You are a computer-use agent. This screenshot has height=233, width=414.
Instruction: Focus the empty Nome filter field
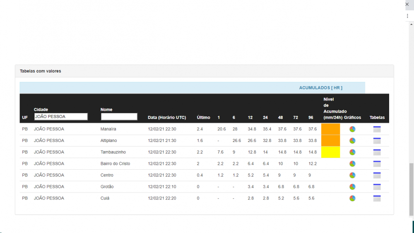[119, 117]
